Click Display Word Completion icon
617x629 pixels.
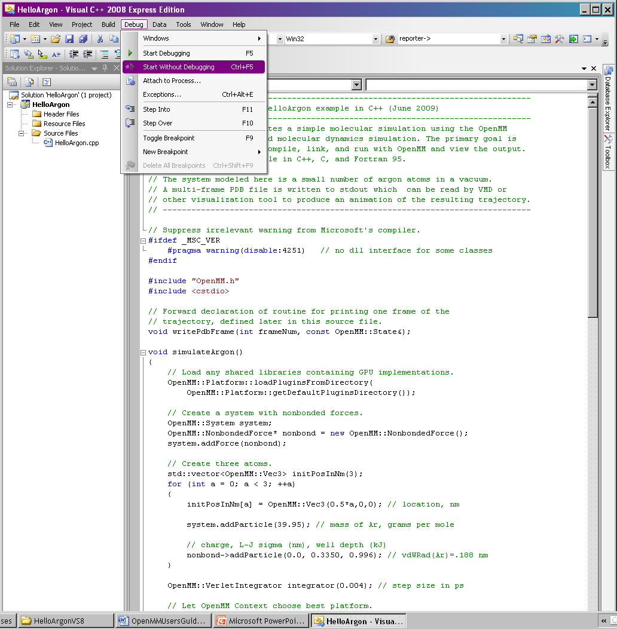pos(56,54)
